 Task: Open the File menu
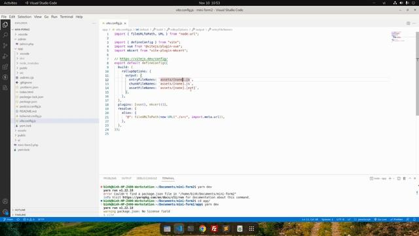(x=4, y=16)
